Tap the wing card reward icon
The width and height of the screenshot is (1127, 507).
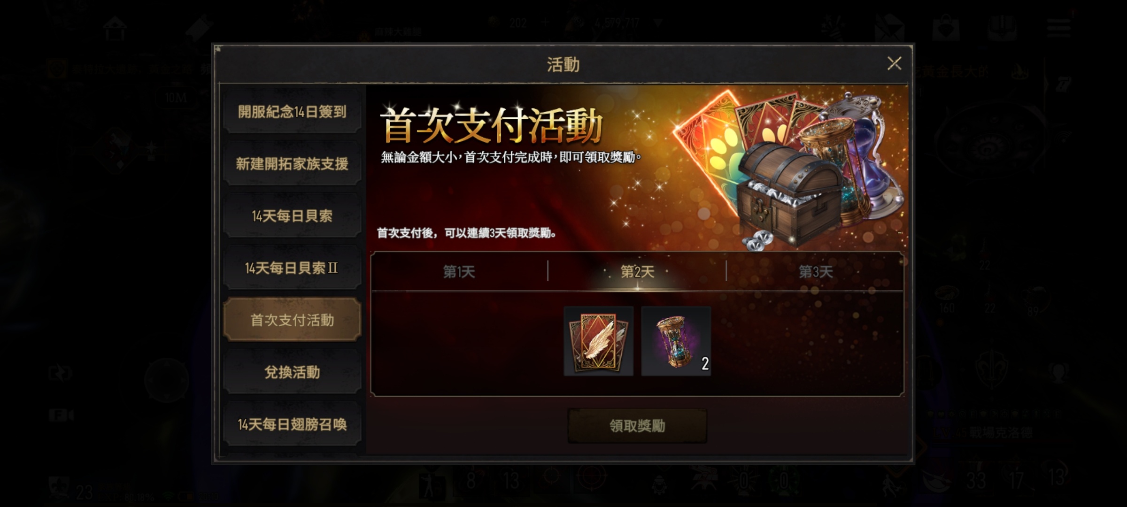(x=599, y=341)
